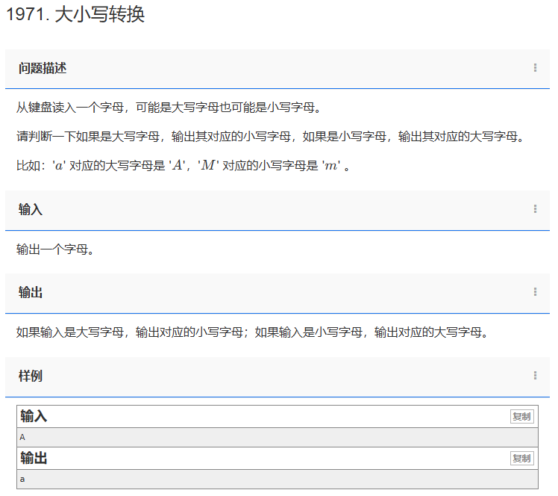Viewport: 558px width, 496px height.
Task: Open the 问题描述 section options menu
Action: 535,68
